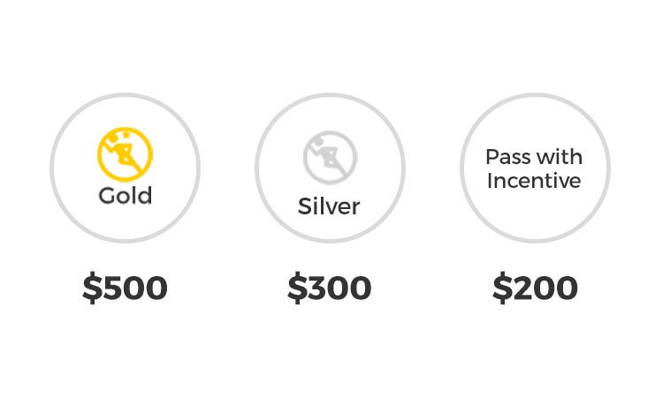Click the digits 500 under Gold
Viewport: 663px width, 397px height.
(135, 288)
